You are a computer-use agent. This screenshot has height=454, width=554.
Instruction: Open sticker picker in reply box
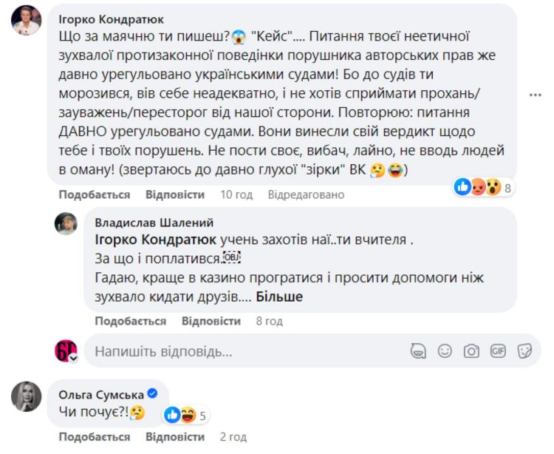coord(524,350)
